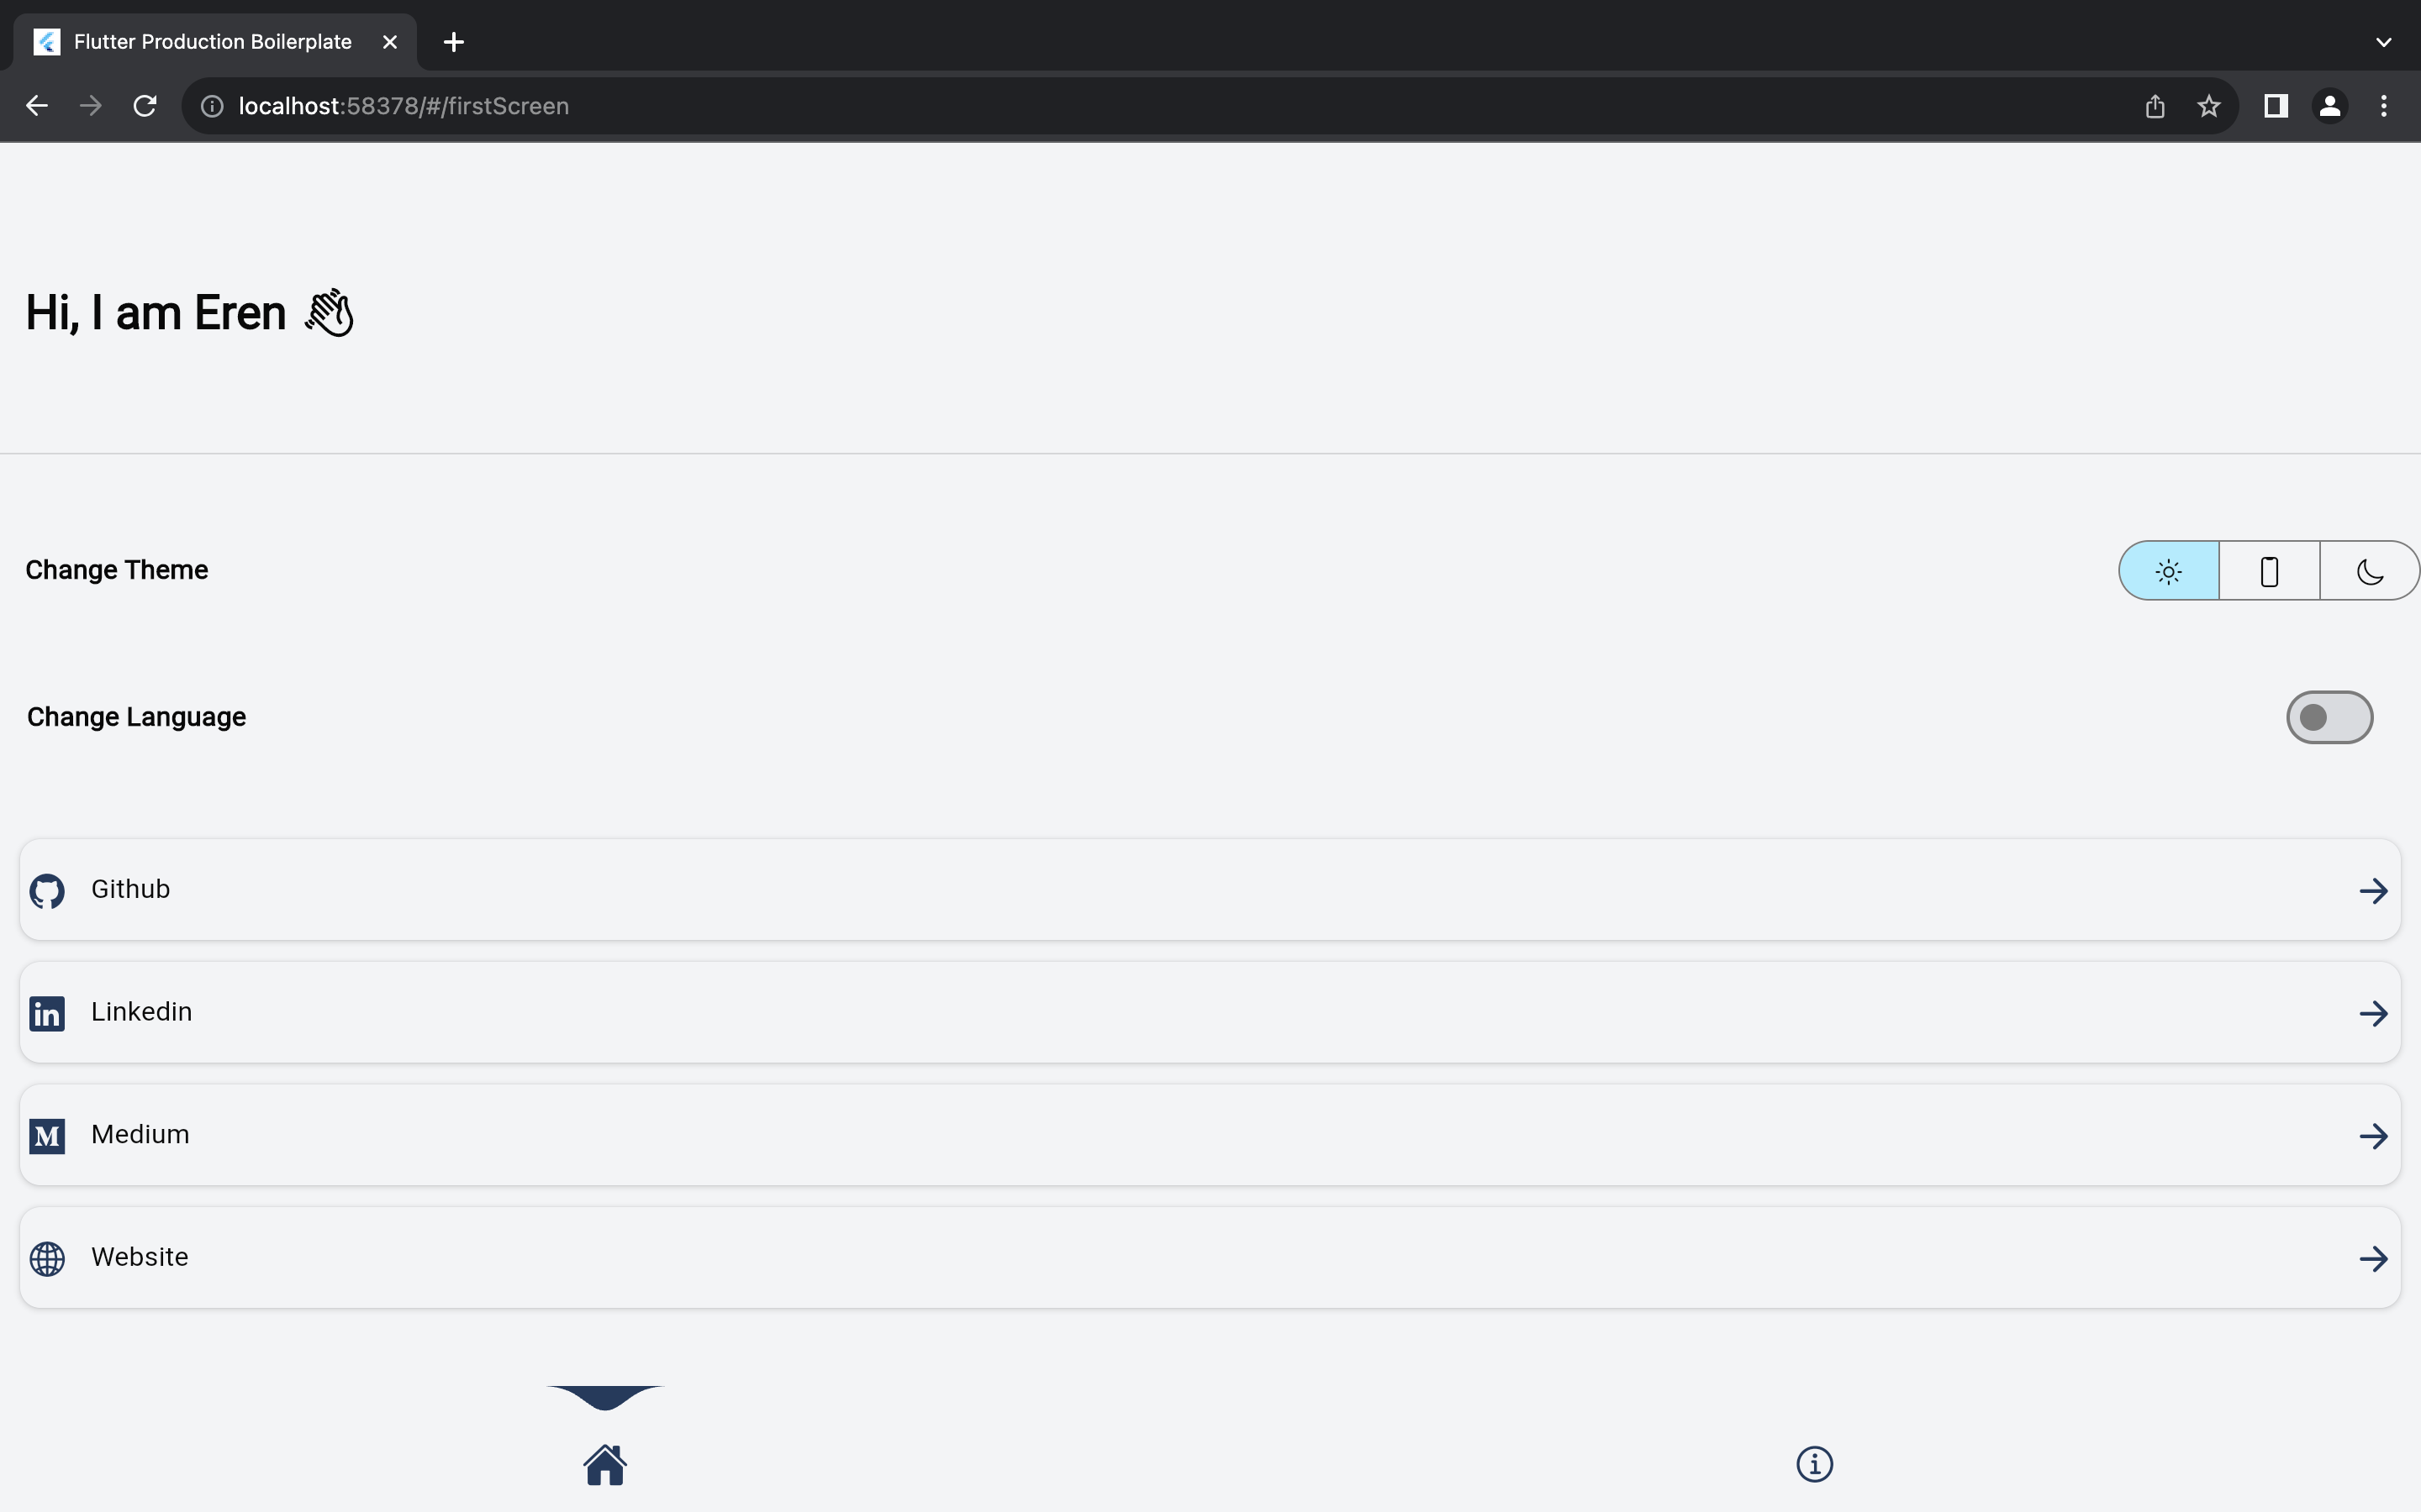
Task: Click the Github logo icon
Action: [x=47, y=890]
